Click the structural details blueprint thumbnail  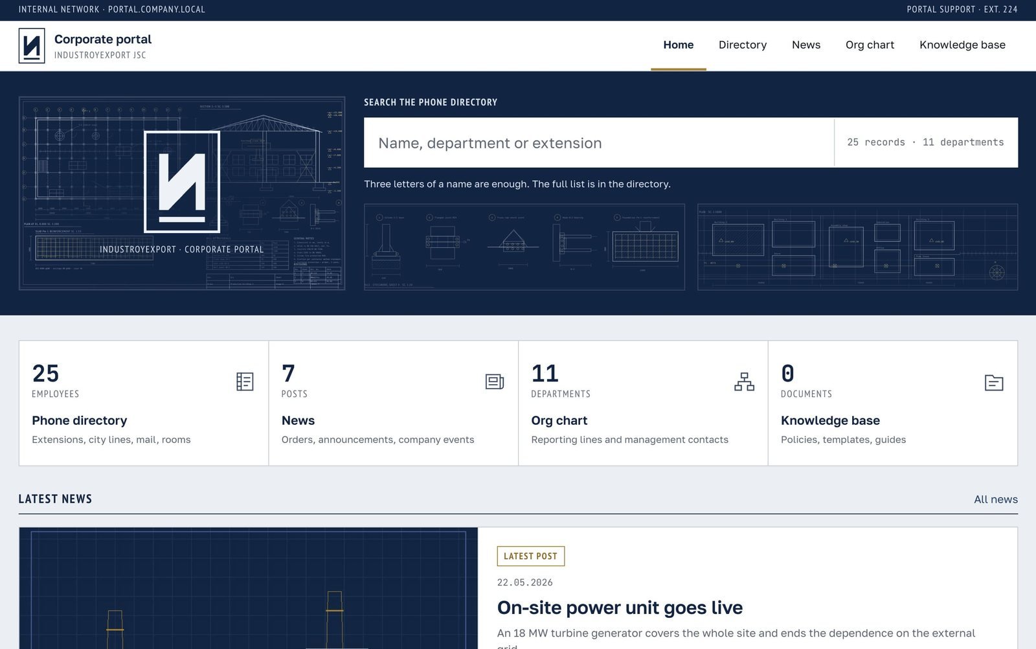pos(524,247)
